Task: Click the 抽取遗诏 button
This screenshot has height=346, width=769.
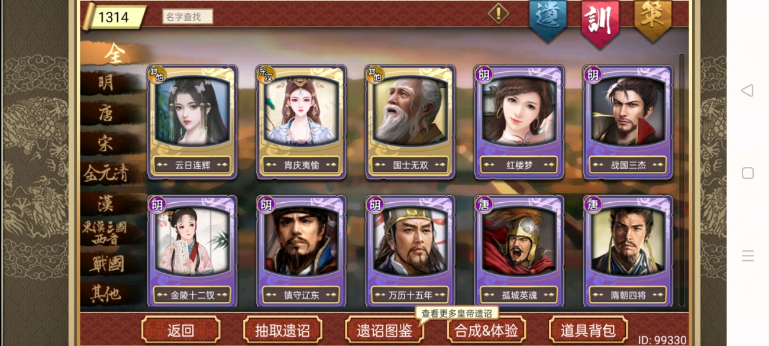Action: [x=282, y=330]
